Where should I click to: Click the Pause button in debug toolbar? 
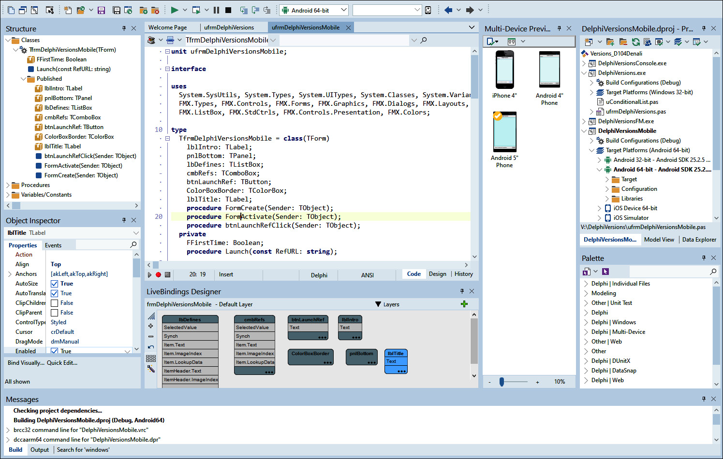point(216,10)
